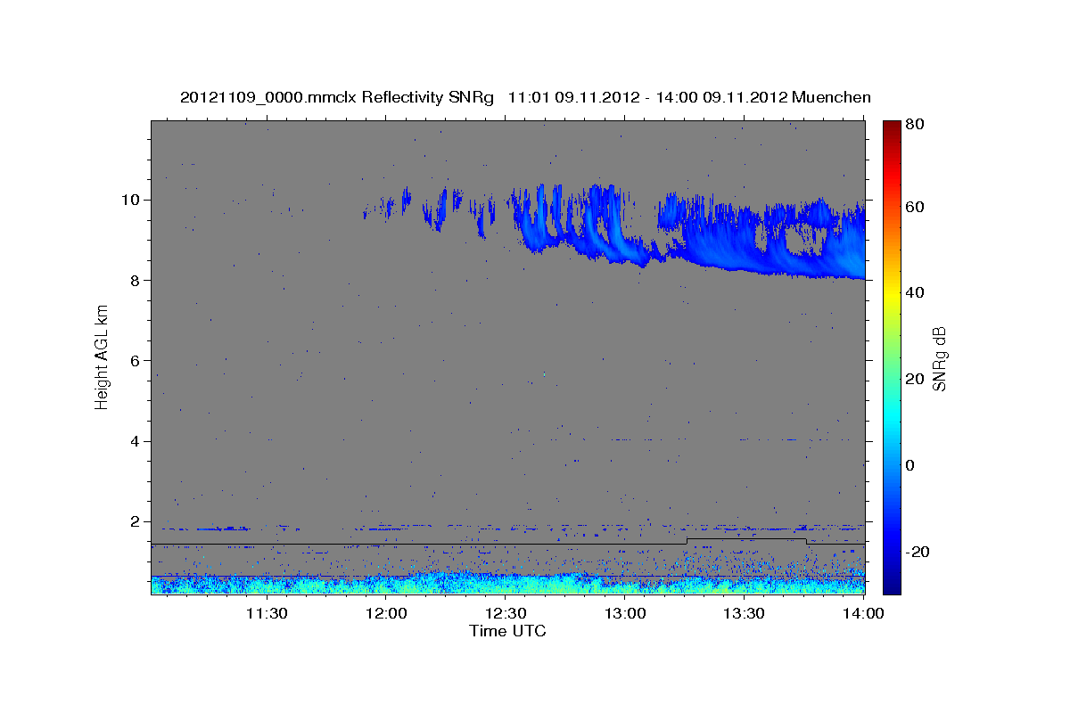Click the 12:30 tick label on the time axis
This screenshot has width=1070, height=713.
[506, 613]
